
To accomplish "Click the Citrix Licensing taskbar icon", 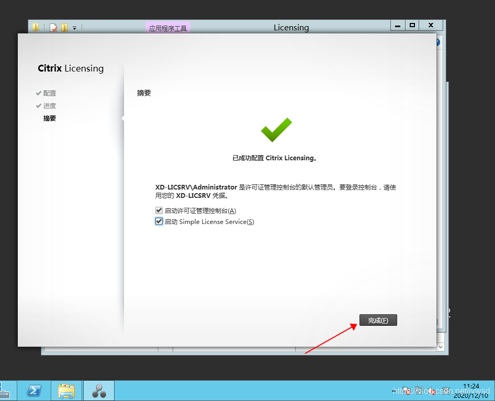I will (x=99, y=391).
